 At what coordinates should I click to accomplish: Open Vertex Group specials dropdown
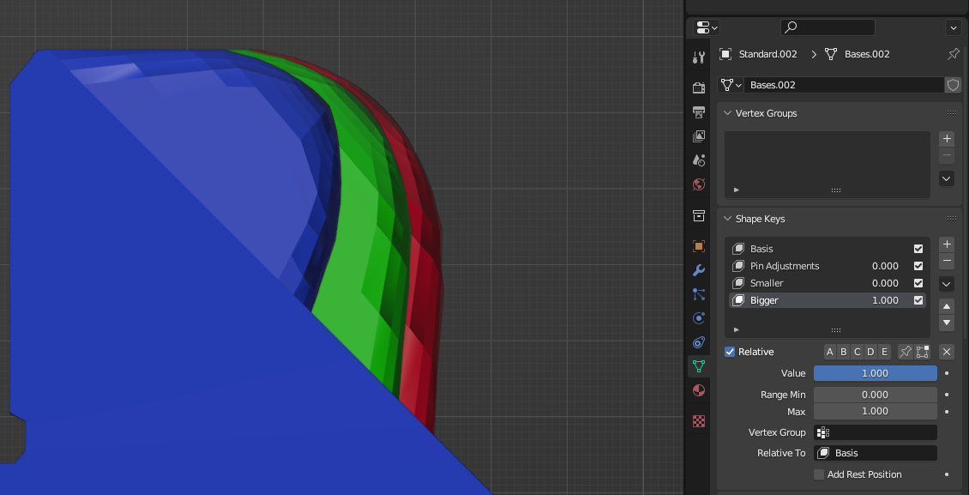point(947,178)
